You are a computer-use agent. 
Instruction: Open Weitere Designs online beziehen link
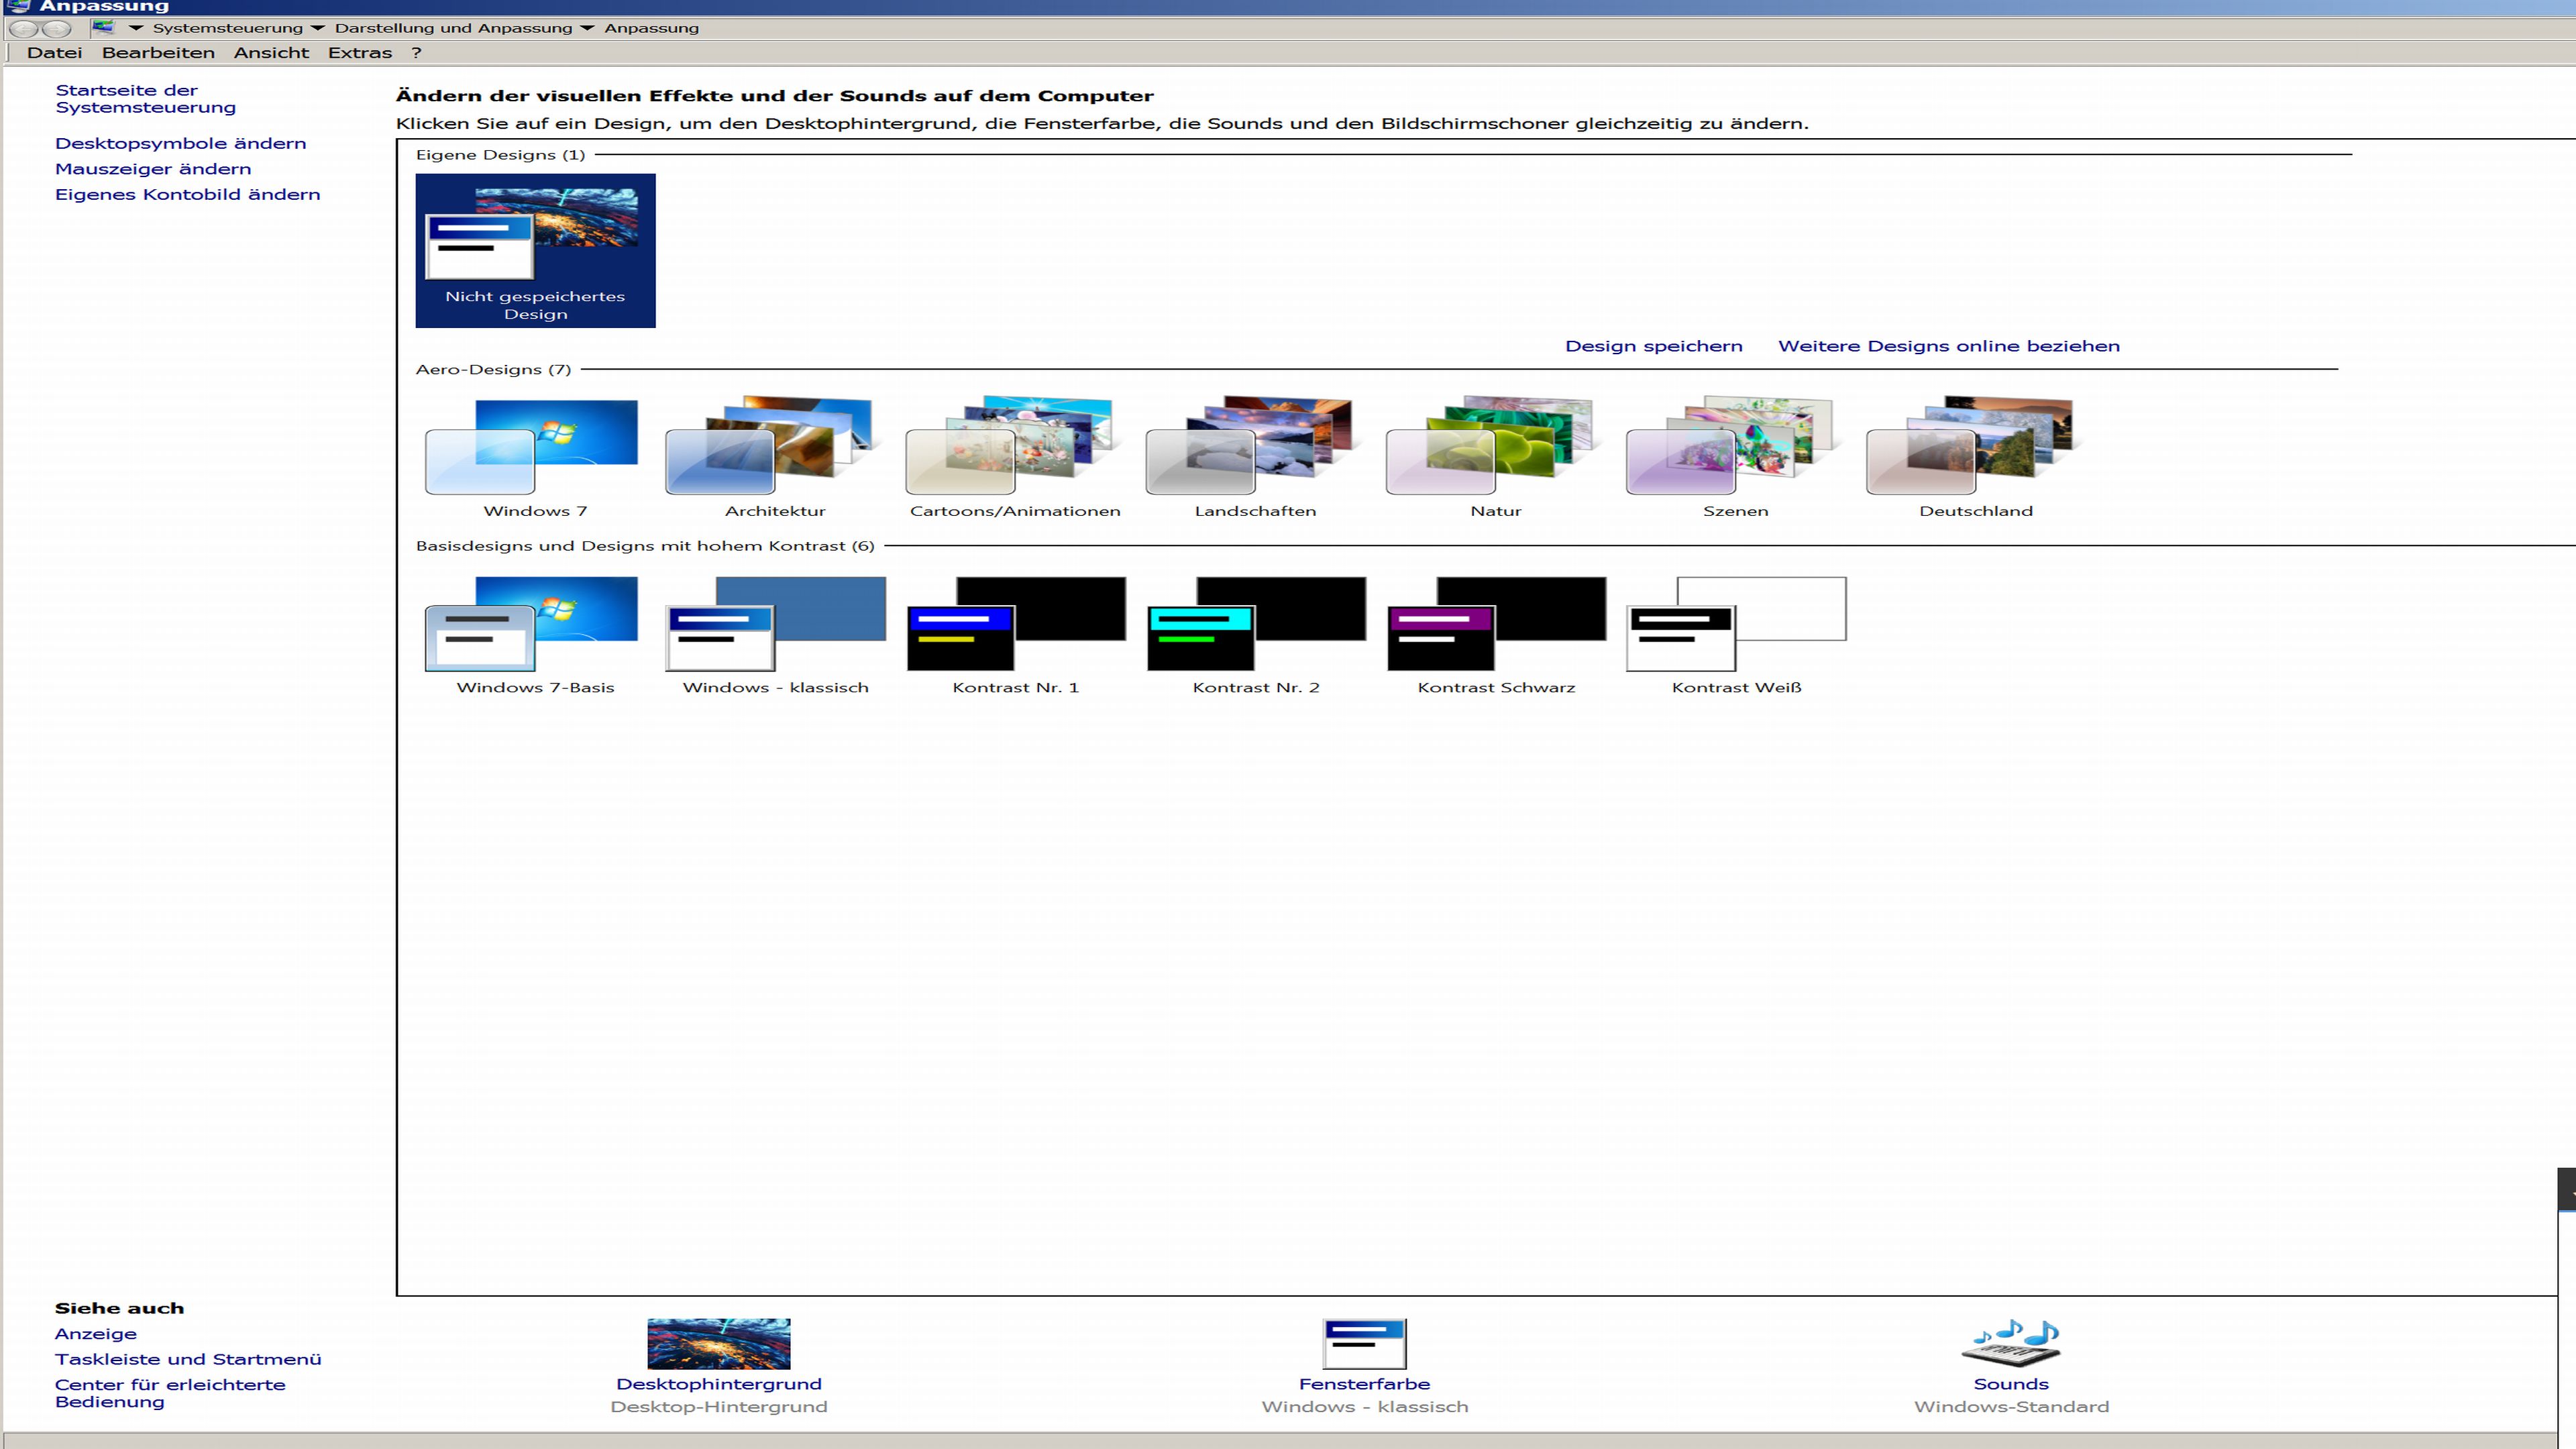pos(1948,346)
